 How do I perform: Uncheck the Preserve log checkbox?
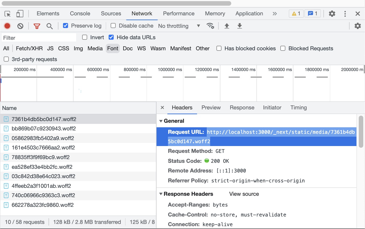tap(66, 26)
